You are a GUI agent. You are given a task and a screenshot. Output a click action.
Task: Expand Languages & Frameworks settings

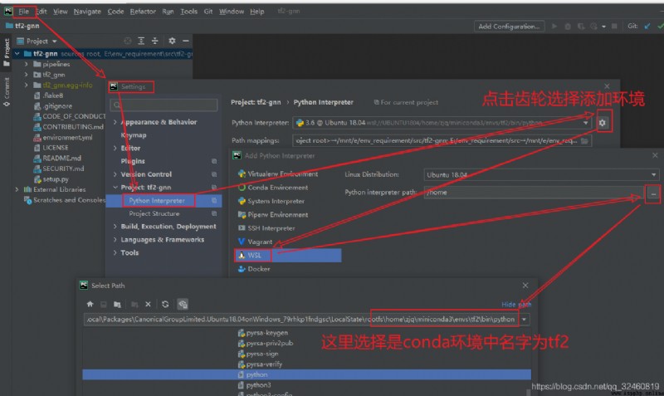pos(115,240)
